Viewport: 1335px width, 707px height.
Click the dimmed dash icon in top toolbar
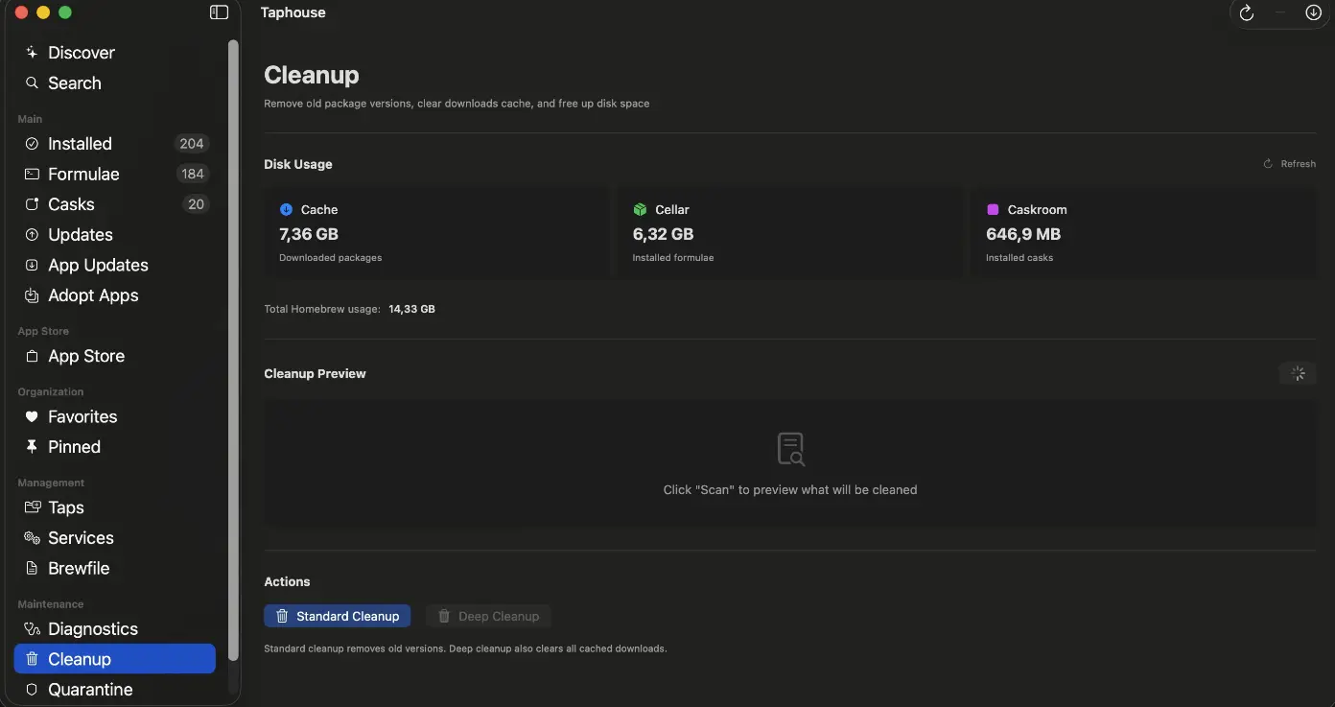coord(1279,12)
